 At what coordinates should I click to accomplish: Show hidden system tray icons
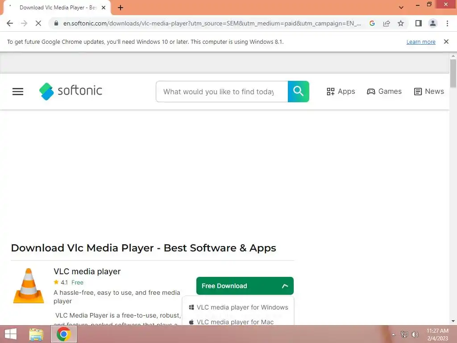tap(394, 335)
